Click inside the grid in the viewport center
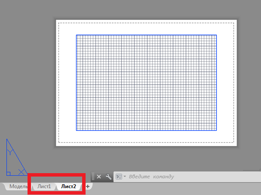 [146, 82]
